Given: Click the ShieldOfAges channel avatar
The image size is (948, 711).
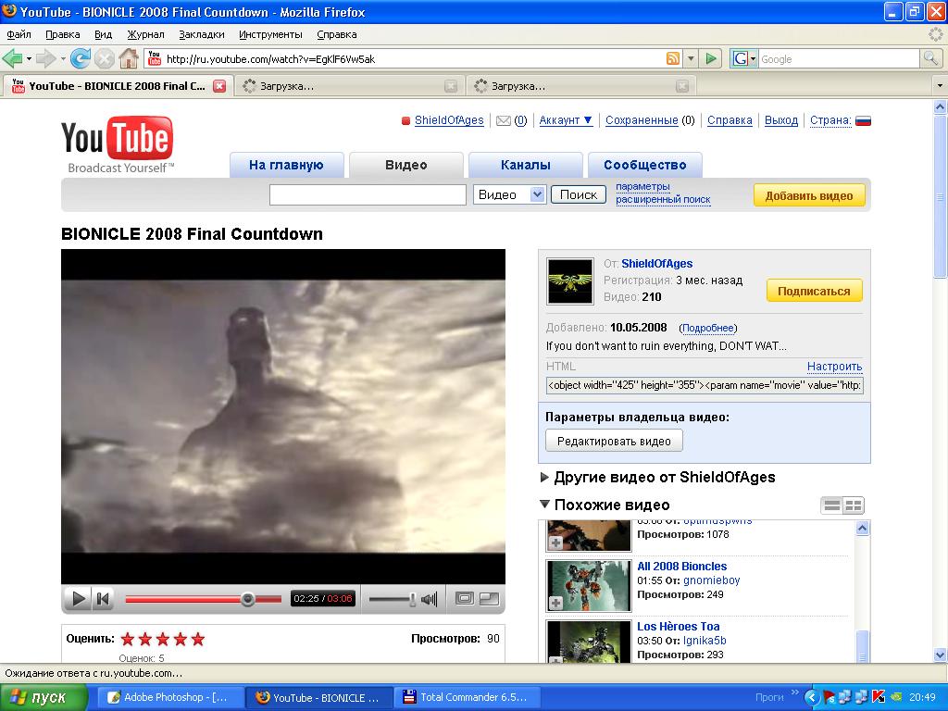Looking at the screenshot, I should [x=569, y=281].
